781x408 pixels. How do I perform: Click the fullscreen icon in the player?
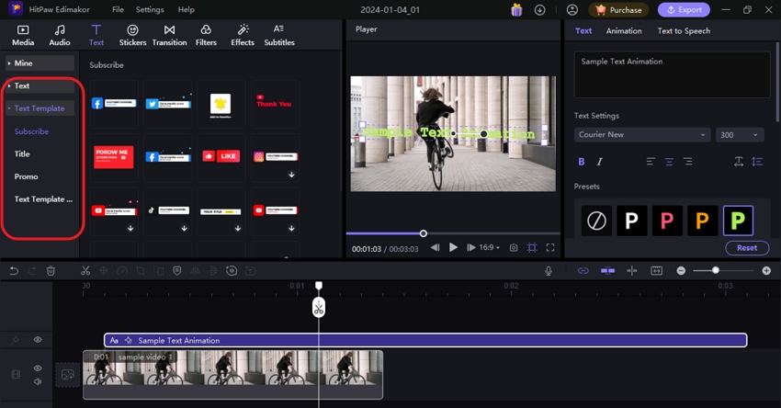550,248
